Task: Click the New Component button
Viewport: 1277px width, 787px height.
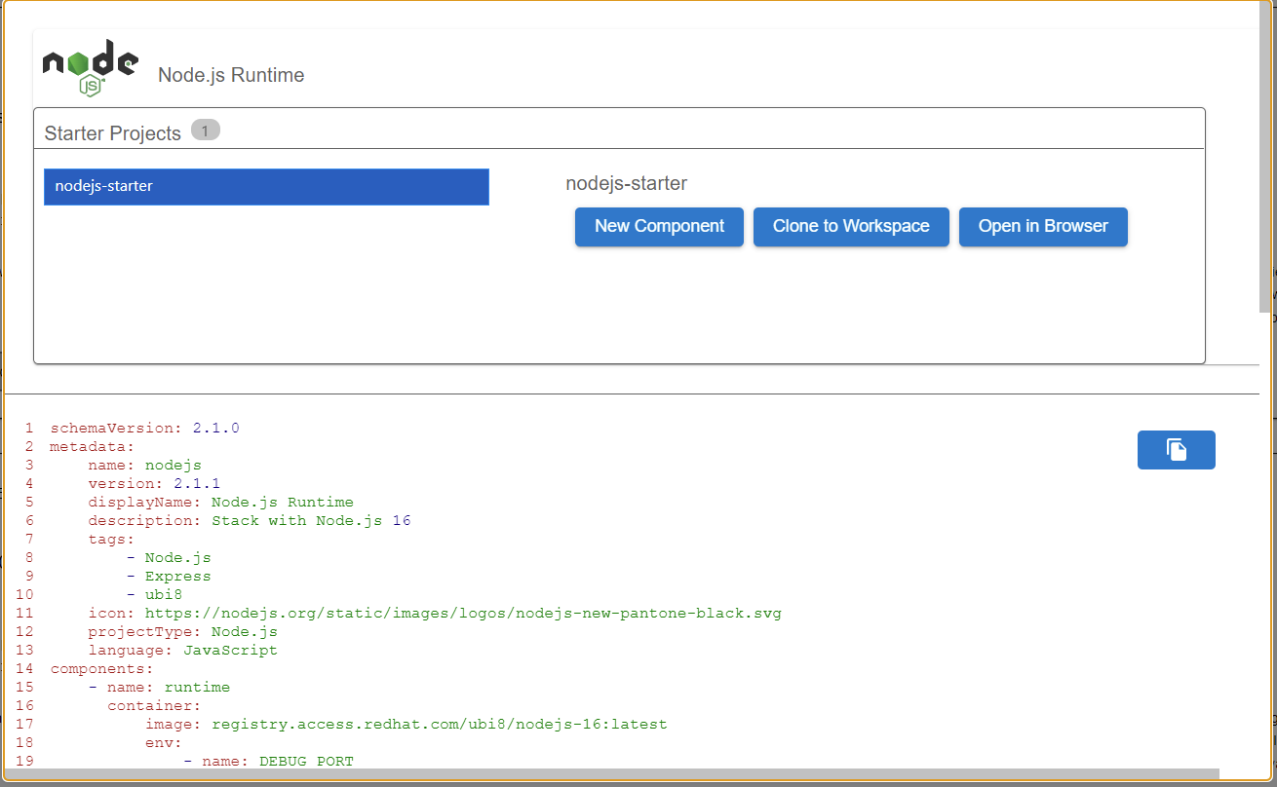Action: (x=659, y=227)
